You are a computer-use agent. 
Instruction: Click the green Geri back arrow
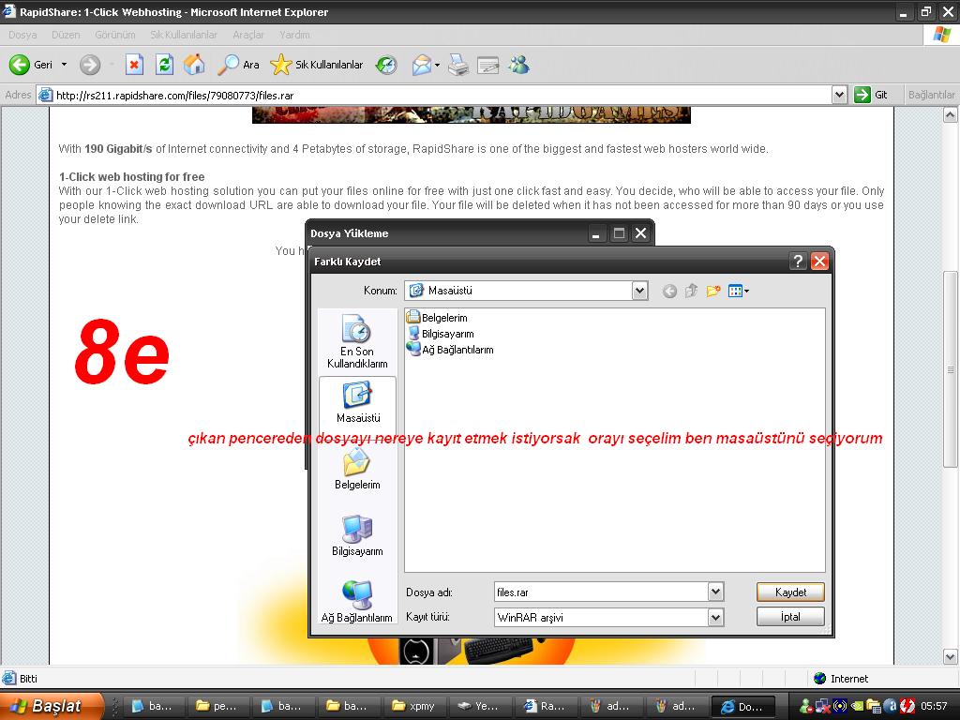(x=20, y=65)
